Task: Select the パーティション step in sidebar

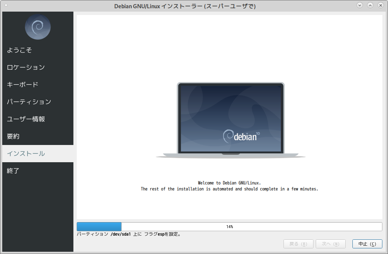Action: pos(38,102)
